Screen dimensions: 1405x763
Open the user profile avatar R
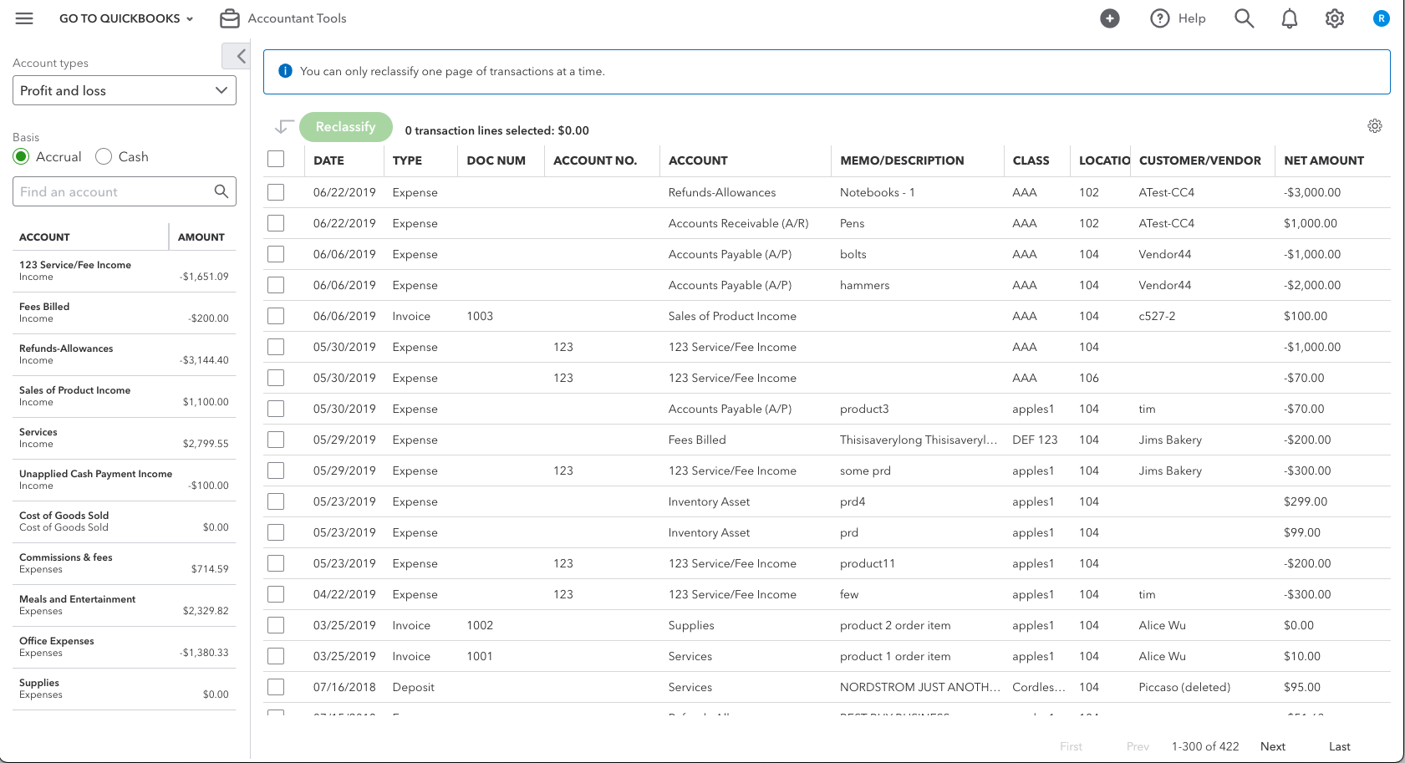[1382, 18]
